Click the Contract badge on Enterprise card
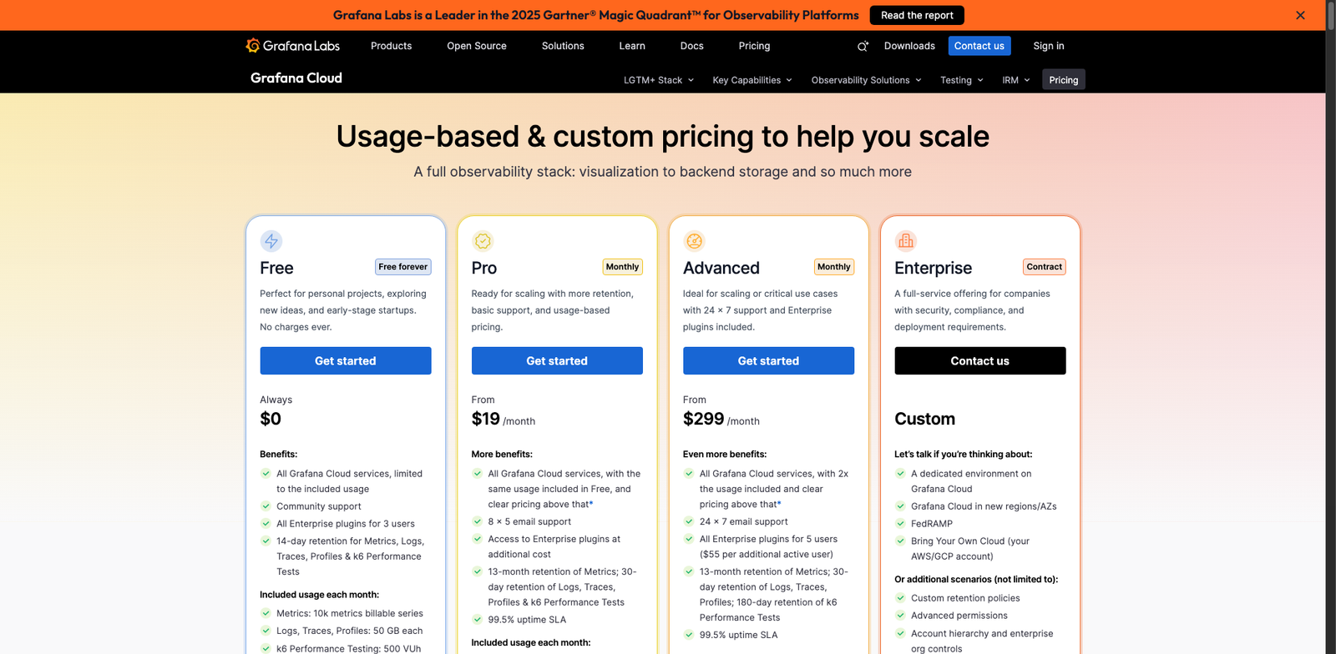This screenshot has width=1336, height=654. pyautogui.click(x=1045, y=267)
